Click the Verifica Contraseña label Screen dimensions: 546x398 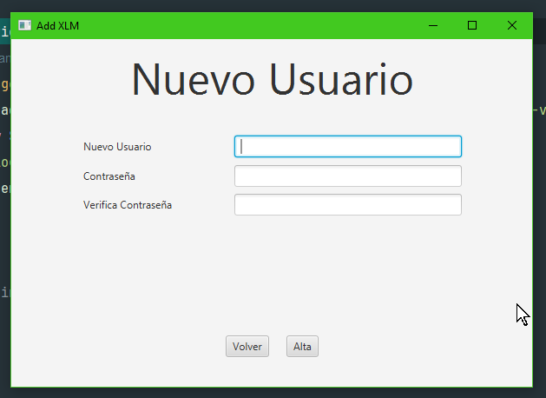pos(128,205)
